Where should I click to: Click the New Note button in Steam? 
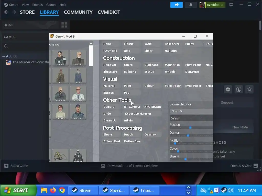click(x=240, y=127)
